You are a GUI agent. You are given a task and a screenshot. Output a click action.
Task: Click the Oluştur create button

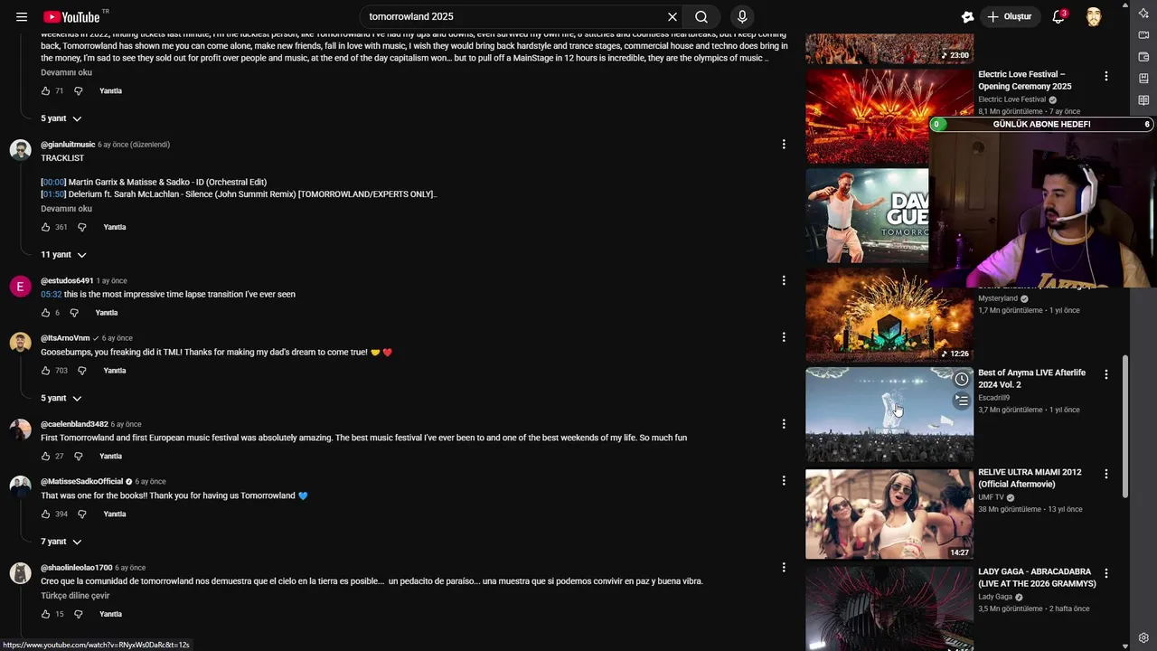coord(1010,17)
